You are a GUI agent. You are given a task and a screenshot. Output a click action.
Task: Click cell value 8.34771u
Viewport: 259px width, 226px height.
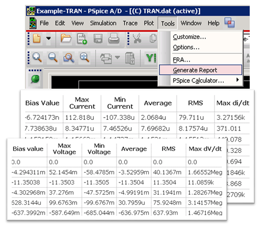point(80,129)
